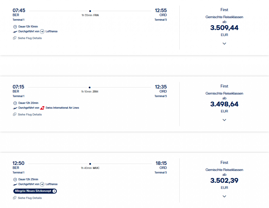269x208 pixels.
Task: Open Siehe Flug Details for the ZRH flight
Action: 29,115
